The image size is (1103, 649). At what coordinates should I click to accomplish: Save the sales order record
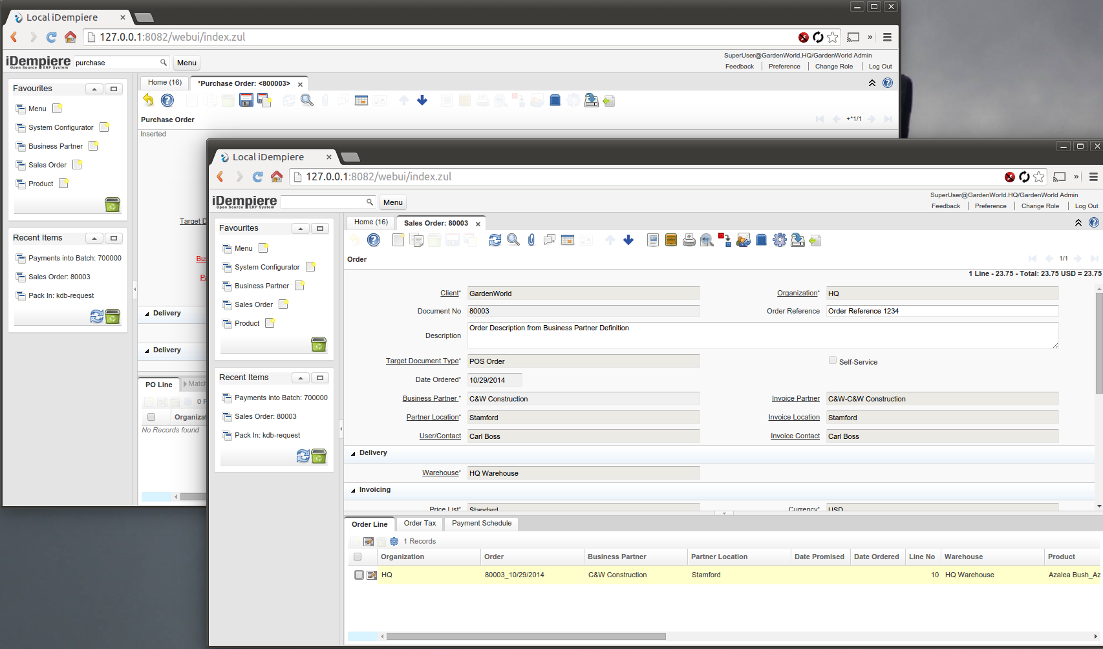[451, 240]
